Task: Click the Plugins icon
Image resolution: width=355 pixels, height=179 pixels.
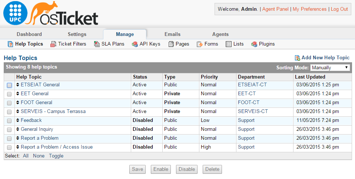Action: (254, 44)
